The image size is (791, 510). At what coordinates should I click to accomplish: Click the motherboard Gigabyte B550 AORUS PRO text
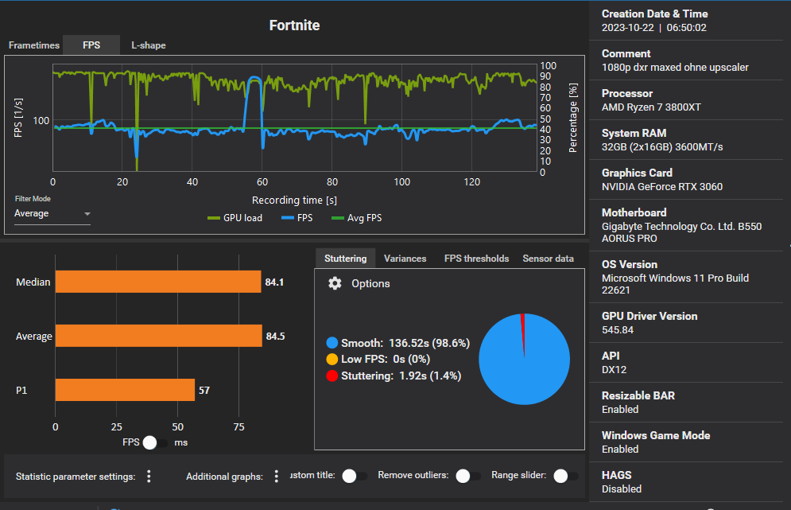(x=681, y=232)
